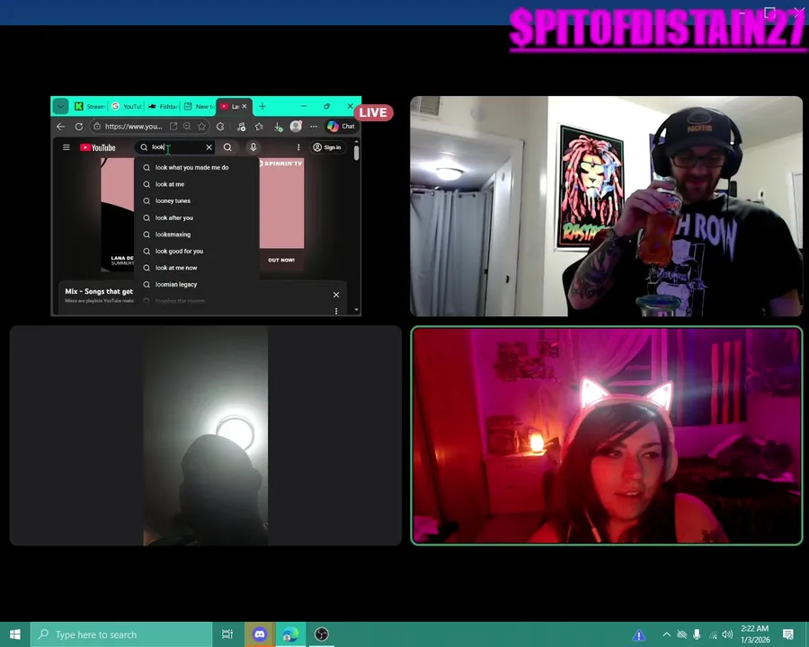Select the dark silhouette webcam feed
This screenshot has width=809, height=647.
(205, 436)
